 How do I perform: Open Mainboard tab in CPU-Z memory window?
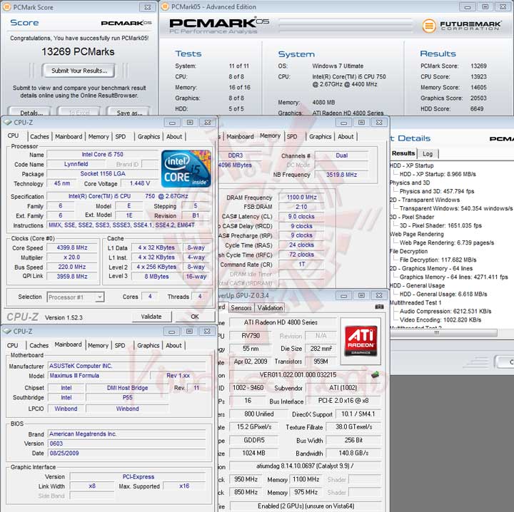tap(240, 136)
